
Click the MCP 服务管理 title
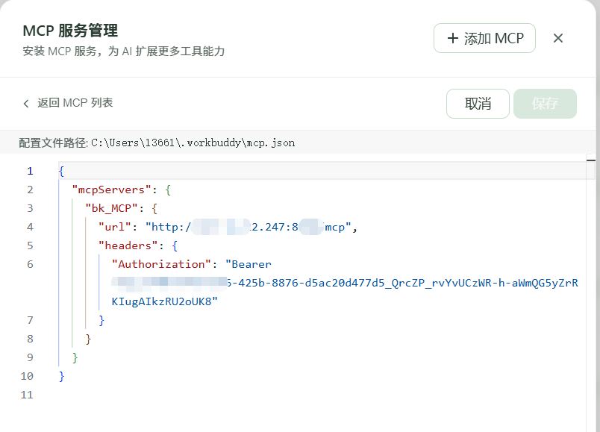click(x=70, y=31)
